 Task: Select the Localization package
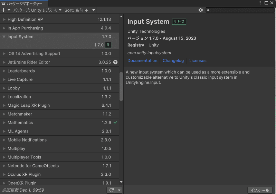(59, 97)
